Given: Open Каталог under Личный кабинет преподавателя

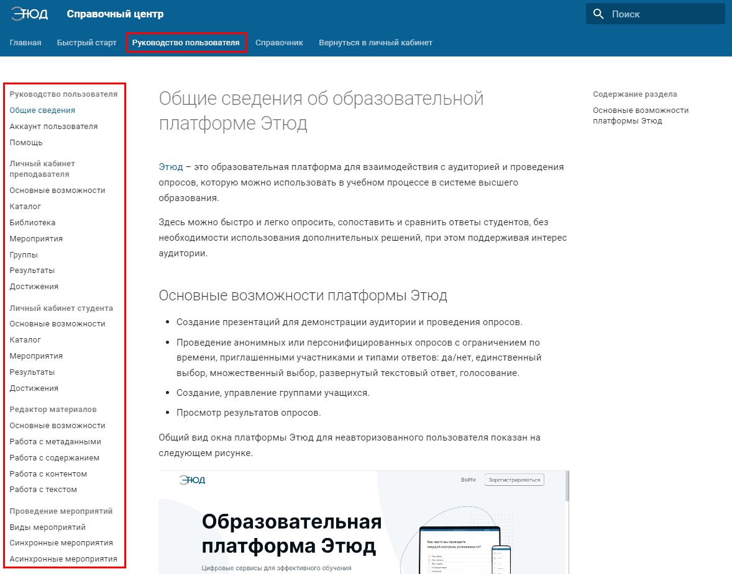Looking at the screenshot, I should pyautogui.click(x=25, y=206).
